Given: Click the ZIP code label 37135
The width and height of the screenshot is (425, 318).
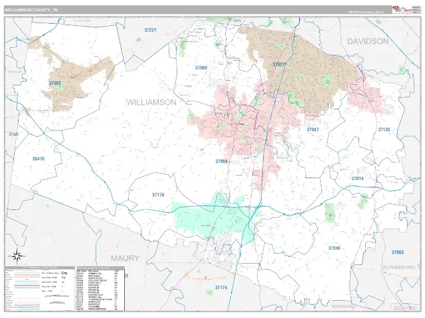Looking at the screenshot, I should coord(384,130).
